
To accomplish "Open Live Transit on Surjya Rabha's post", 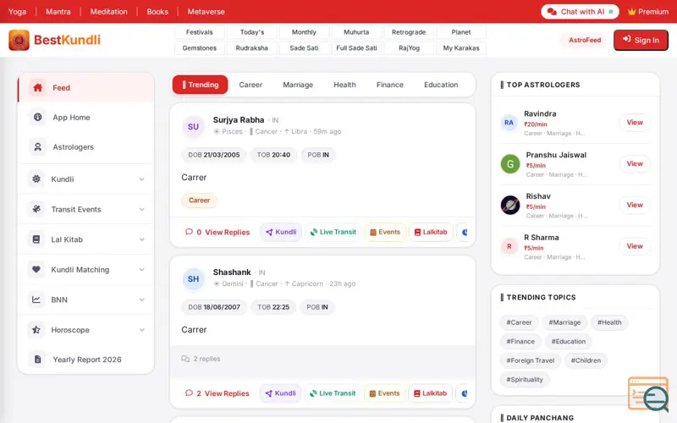I will click(x=333, y=232).
